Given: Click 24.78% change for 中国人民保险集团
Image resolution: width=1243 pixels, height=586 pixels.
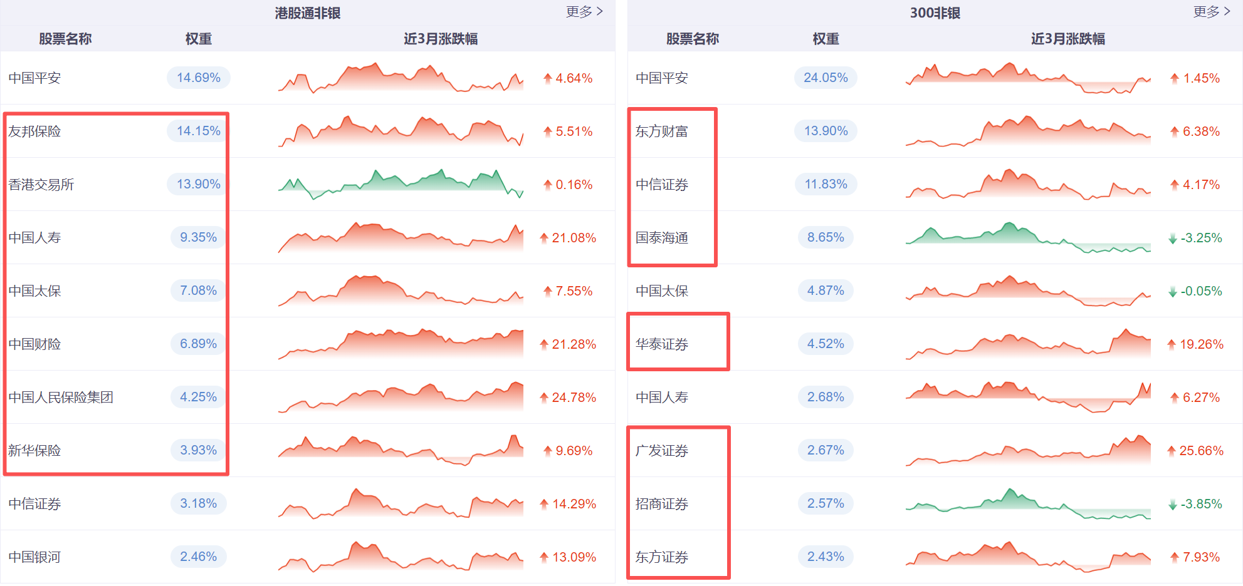Looking at the screenshot, I should (574, 398).
